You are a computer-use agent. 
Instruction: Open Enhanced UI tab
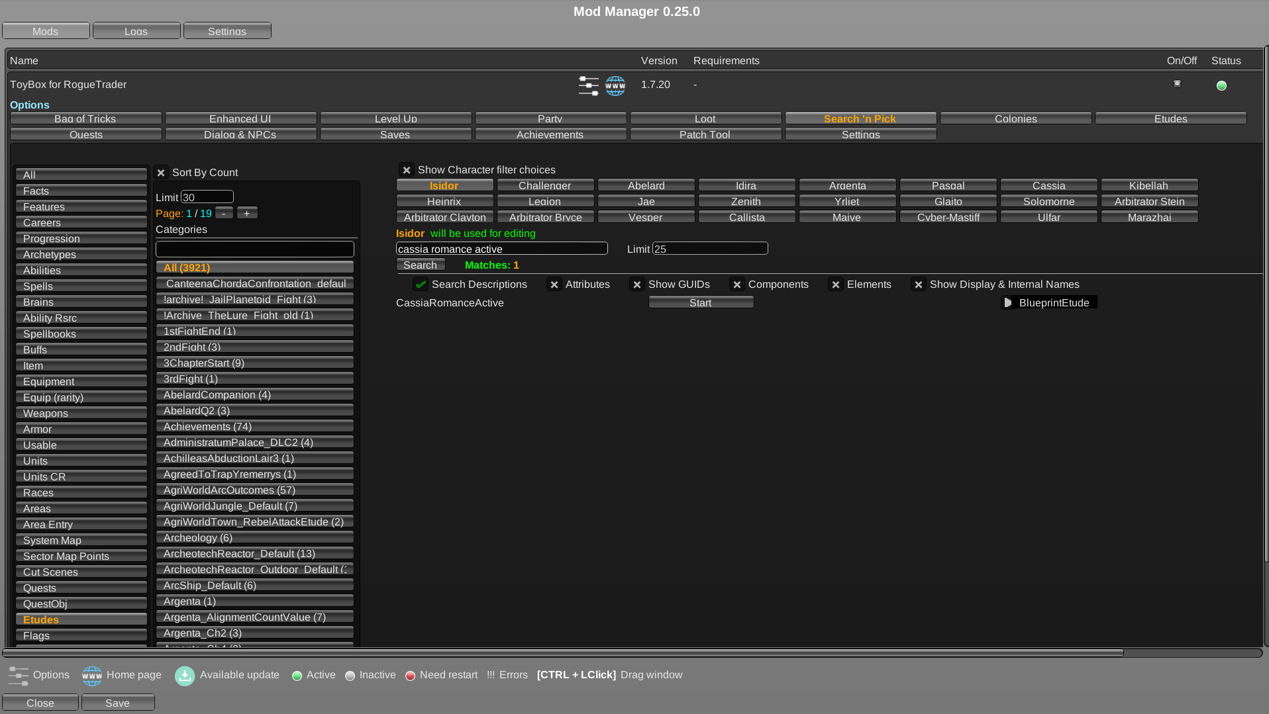[x=241, y=118]
